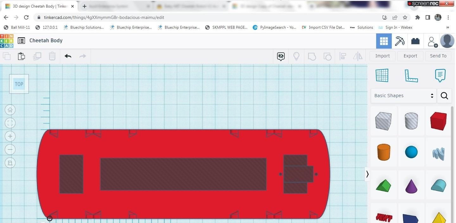Click the Paste clipboard icon
Viewport: 456px width, 223px height.
21,56
